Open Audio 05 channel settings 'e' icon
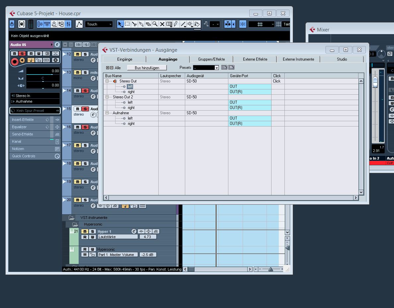The height and width of the screenshot is (308, 394). [x=57, y=45]
